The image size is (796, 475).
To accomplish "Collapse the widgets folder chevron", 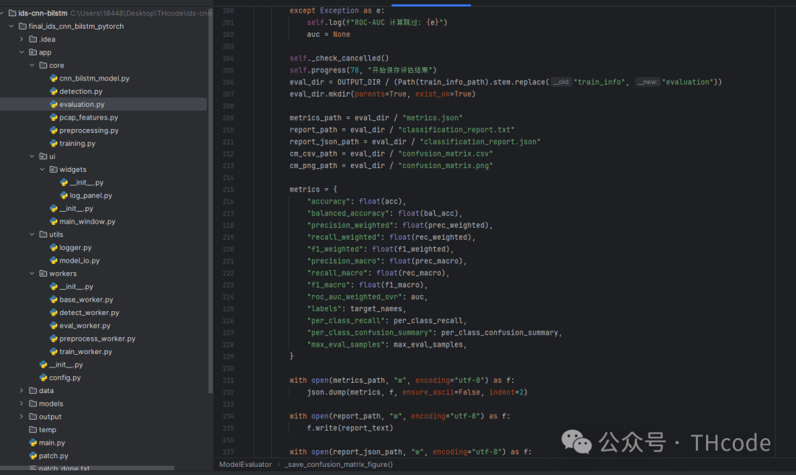I will pos(42,169).
